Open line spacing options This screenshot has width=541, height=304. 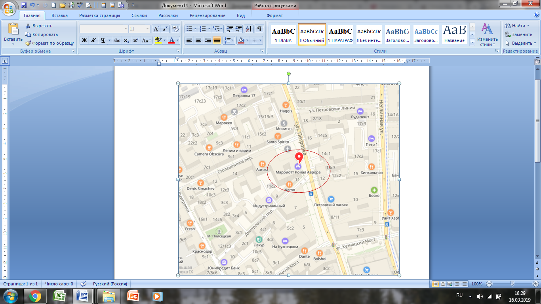(229, 40)
